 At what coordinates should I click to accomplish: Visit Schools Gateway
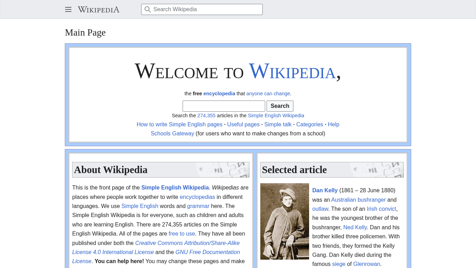[x=172, y=134]
